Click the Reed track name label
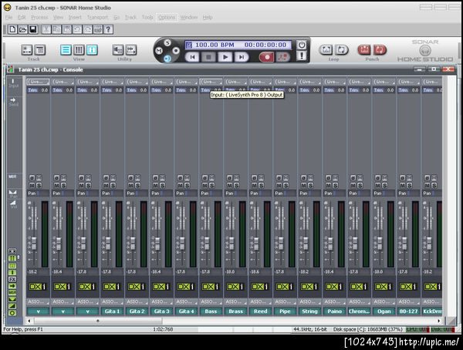Viewport: 463px width, 350px height. click(x=260, y=311)
